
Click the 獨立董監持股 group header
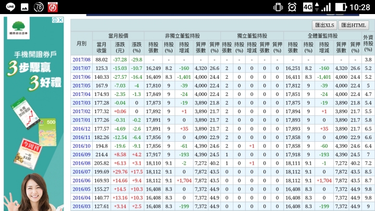[252, 36]
